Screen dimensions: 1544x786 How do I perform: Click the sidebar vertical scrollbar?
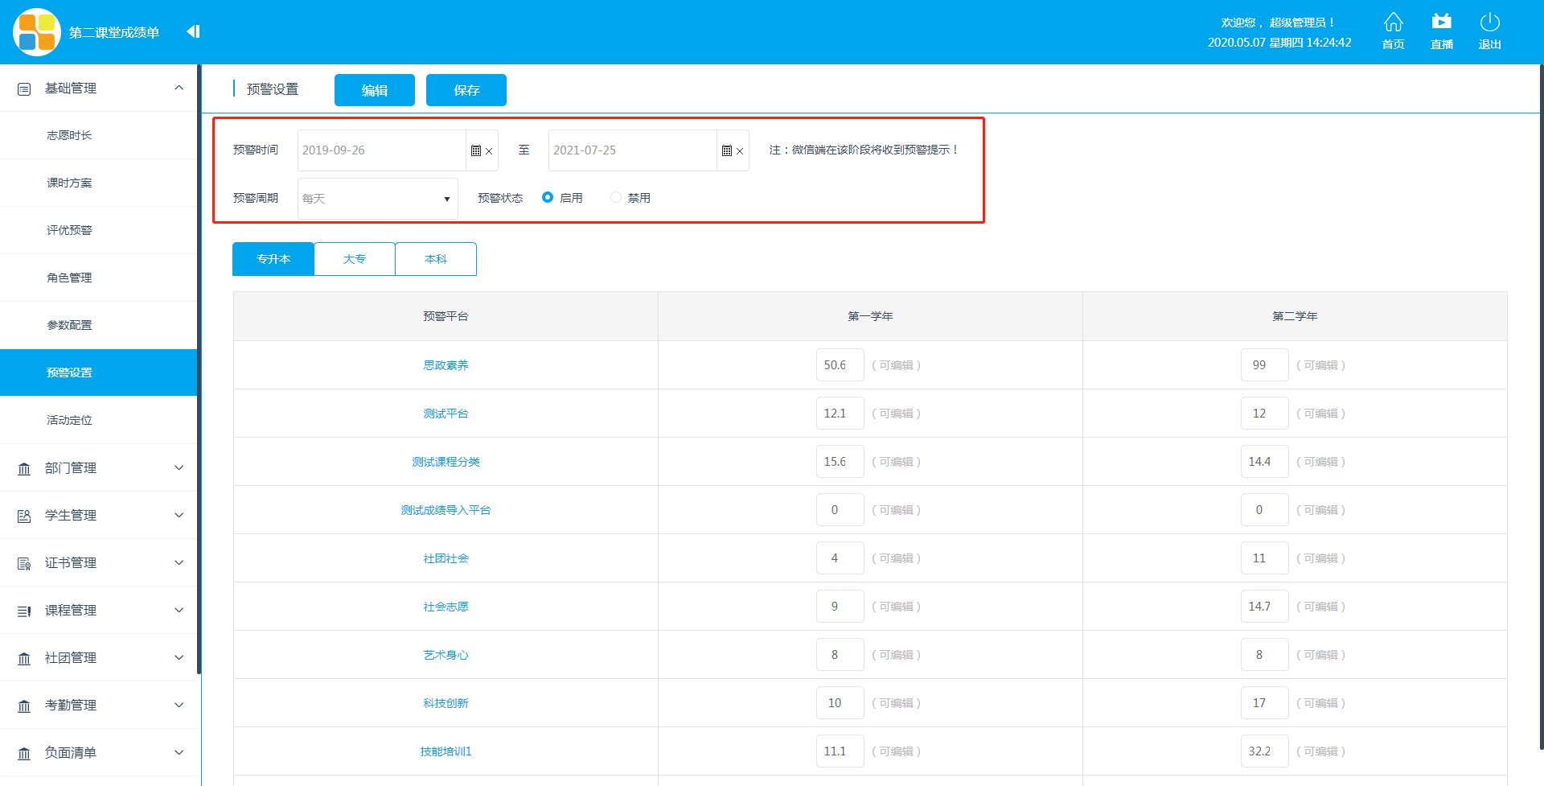[199, 369]
